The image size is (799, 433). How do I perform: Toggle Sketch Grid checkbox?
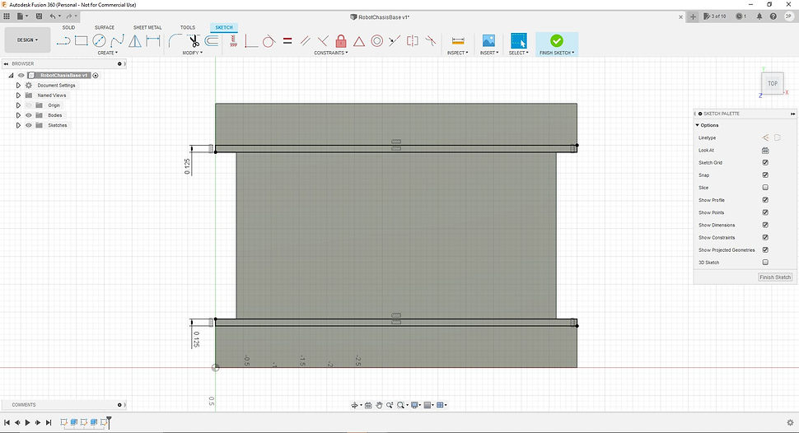pos(765,162)
